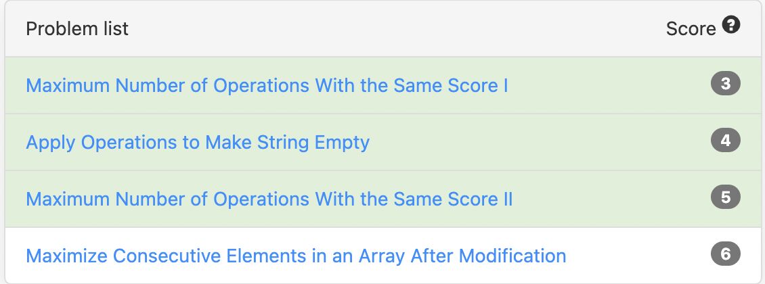Open the solved problem worth 3 points
The width and height of the screenshot is (765, 284).
point(267,86)
